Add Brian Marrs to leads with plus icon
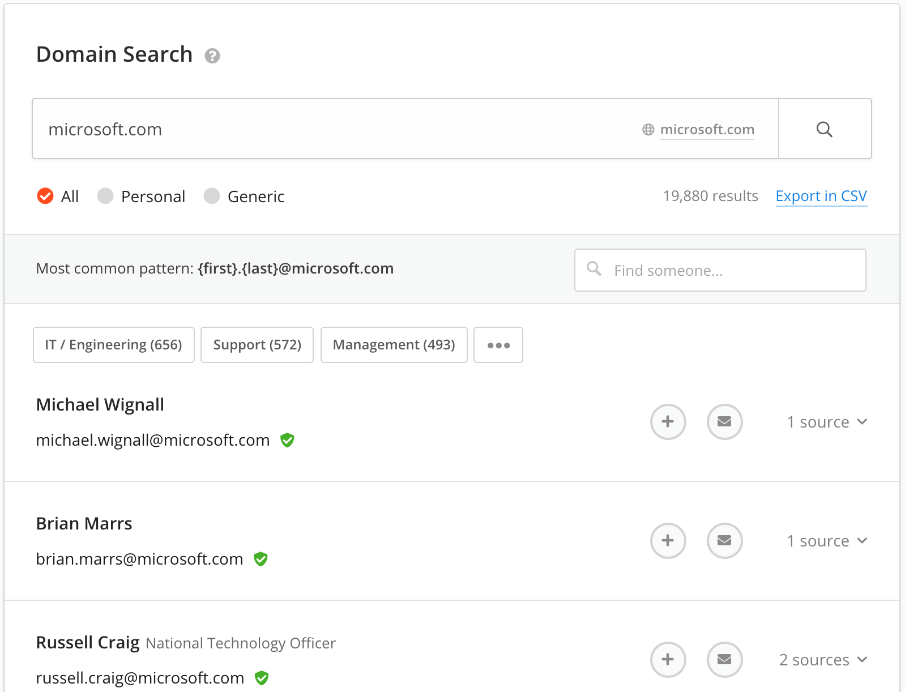Screen dimensions: 905x692 668,541
